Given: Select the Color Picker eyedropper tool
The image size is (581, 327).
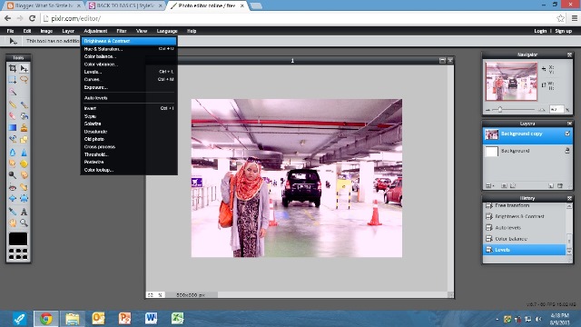Looking at the screenshot, I should (x=12, y=212).
